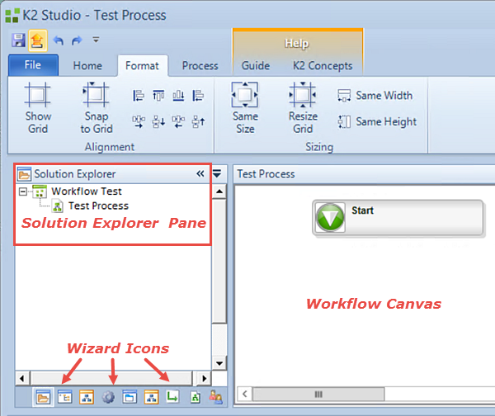Image resolution: width=495 pixels, height=416 pixels.
Task: Click the green Start arrow icon
Action: click(x=330, y=218)
